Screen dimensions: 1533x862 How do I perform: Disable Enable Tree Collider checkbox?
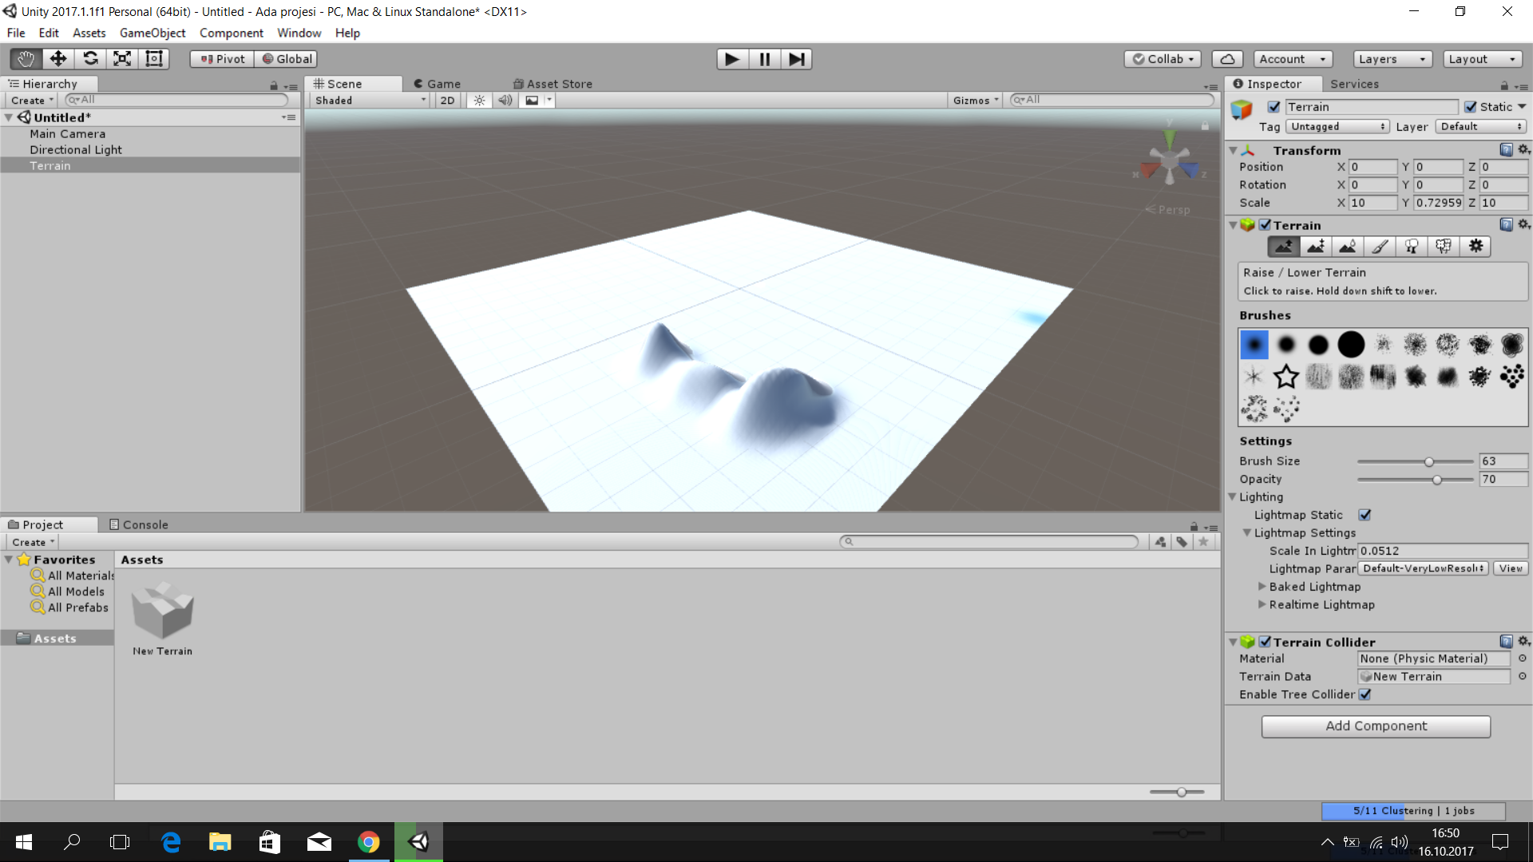point(1365,694)
